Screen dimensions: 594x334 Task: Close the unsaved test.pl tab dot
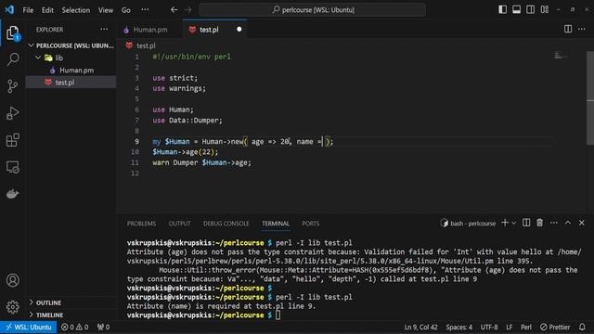(x=239, y=29)
